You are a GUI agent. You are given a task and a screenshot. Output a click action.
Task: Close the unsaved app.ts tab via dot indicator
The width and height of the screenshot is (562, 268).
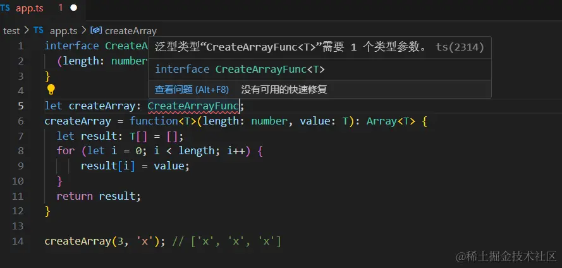(74, 8)
